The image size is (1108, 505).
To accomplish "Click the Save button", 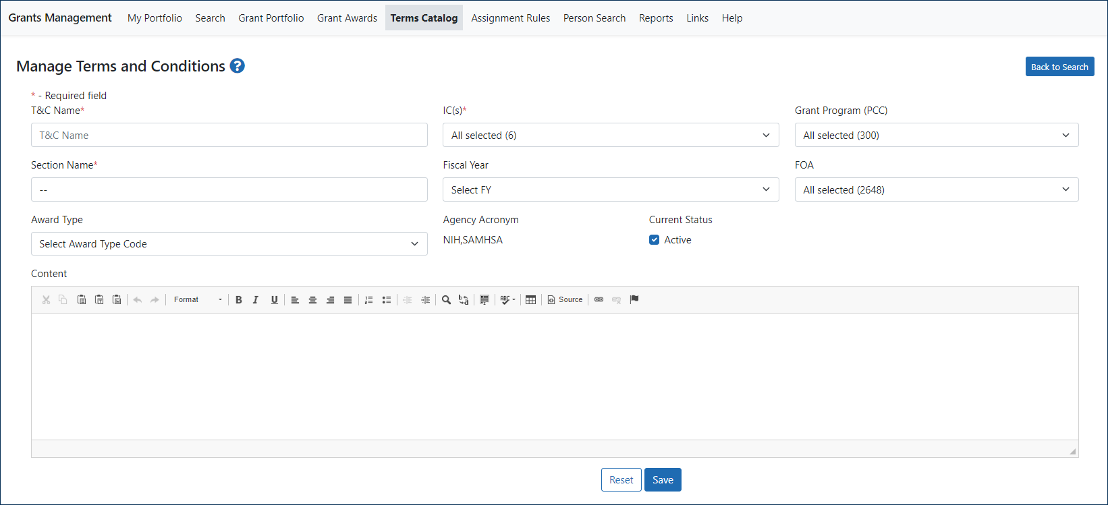I will tap(663, 480).
